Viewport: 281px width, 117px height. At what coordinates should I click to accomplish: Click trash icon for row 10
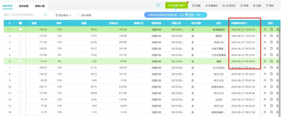tap(277, 87)
